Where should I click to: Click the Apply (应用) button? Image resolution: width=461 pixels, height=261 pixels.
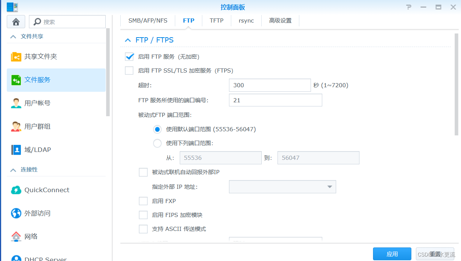(x=392, y=254)
